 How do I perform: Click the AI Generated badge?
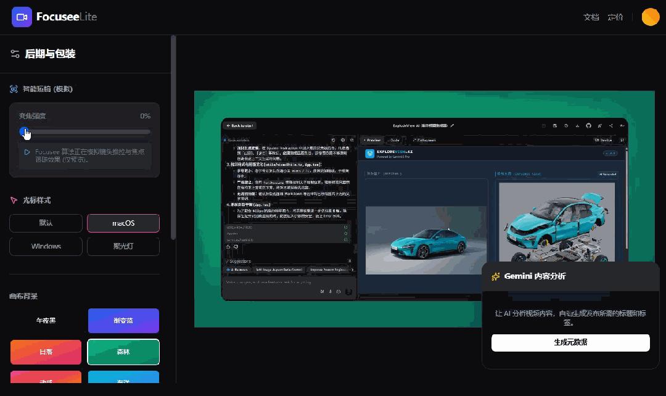(607, 174)
